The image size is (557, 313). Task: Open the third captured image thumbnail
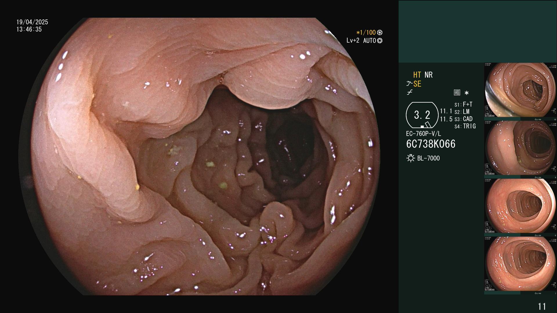pyautogui.click(x=520, y=206)
